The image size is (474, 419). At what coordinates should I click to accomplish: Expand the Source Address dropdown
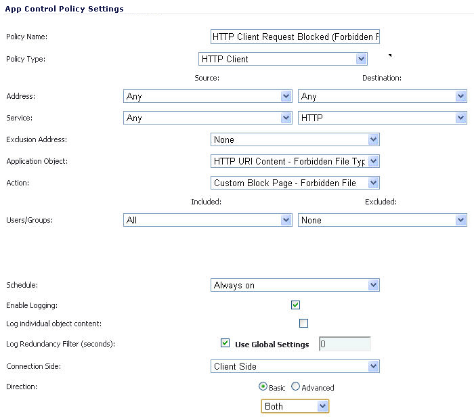pyautogui.click(x=208, y=96)
